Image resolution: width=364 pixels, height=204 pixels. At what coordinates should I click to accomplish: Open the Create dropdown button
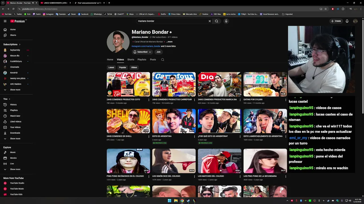(x=336, y=21)
